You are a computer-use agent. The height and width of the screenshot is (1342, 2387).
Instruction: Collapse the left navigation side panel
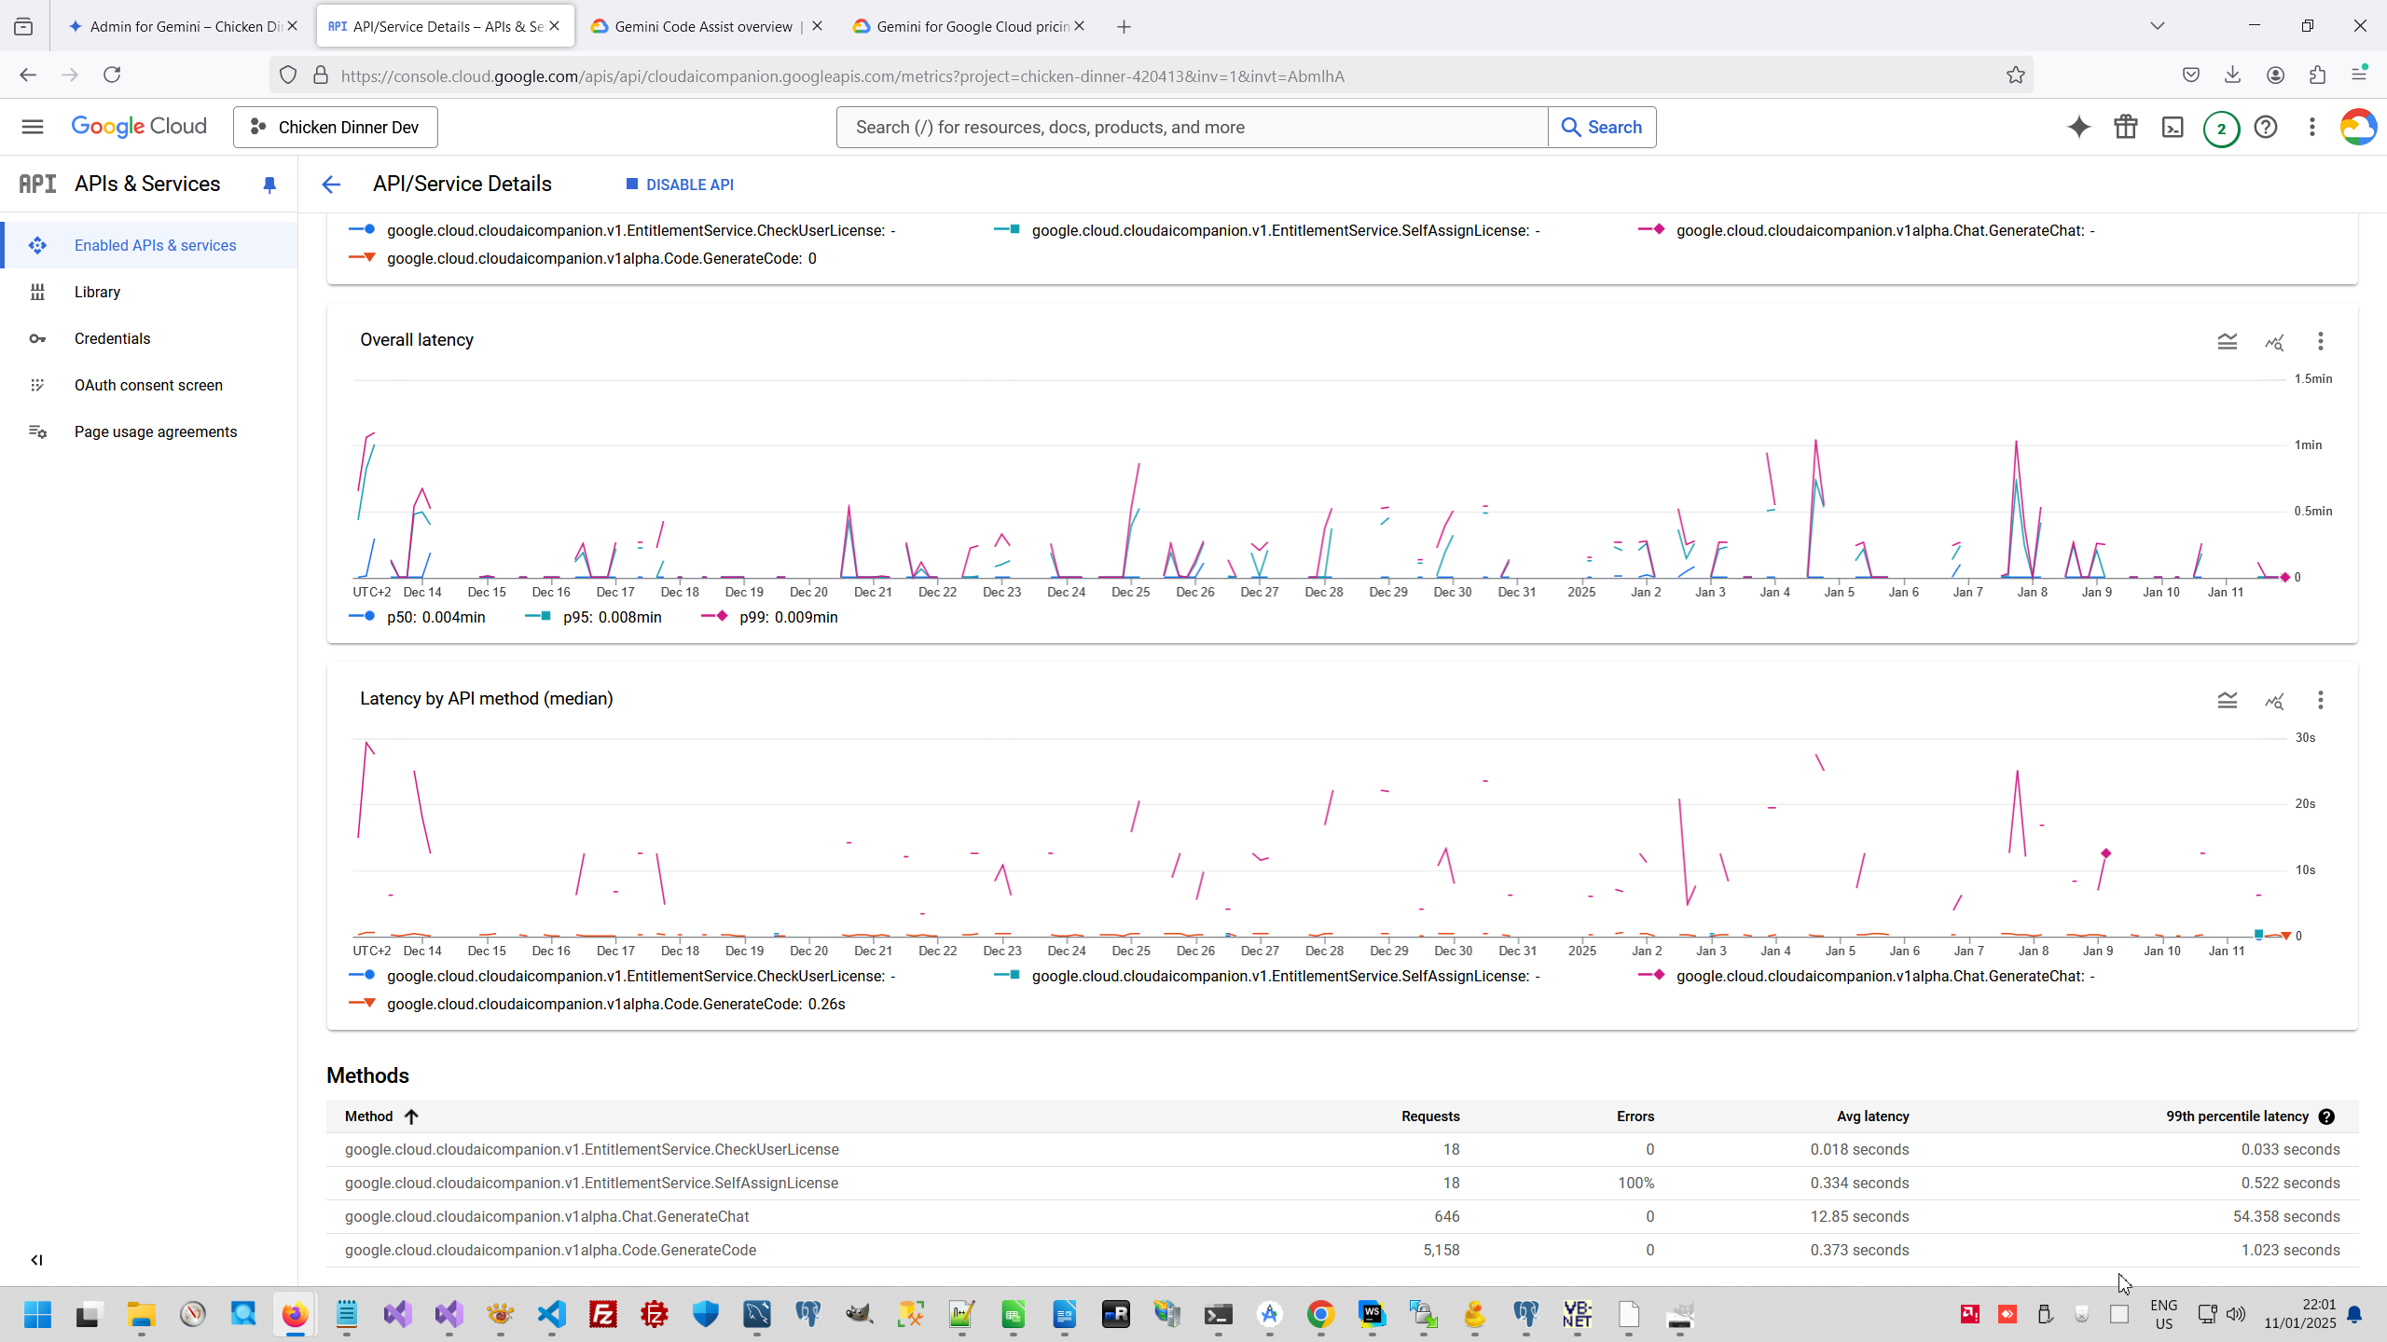pyautogui.click(x=36, y=1260)
